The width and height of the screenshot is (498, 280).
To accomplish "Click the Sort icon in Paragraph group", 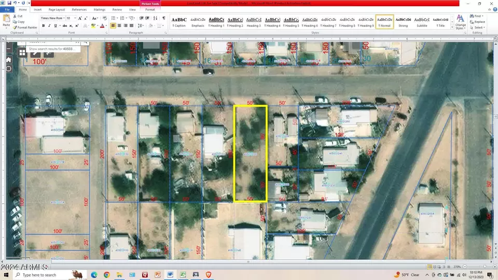I will [x=155, y=18].
